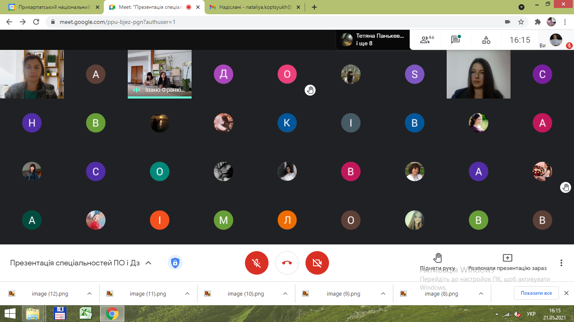The image size is (574, 322).
Task: Click Розпочати презентацію зараз button
Action: click(x=507, y=262)
